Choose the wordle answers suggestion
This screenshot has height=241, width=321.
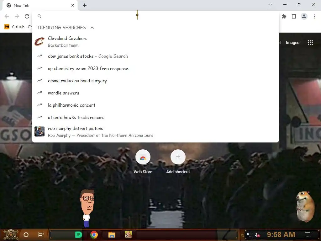click(x=155, y=93)
